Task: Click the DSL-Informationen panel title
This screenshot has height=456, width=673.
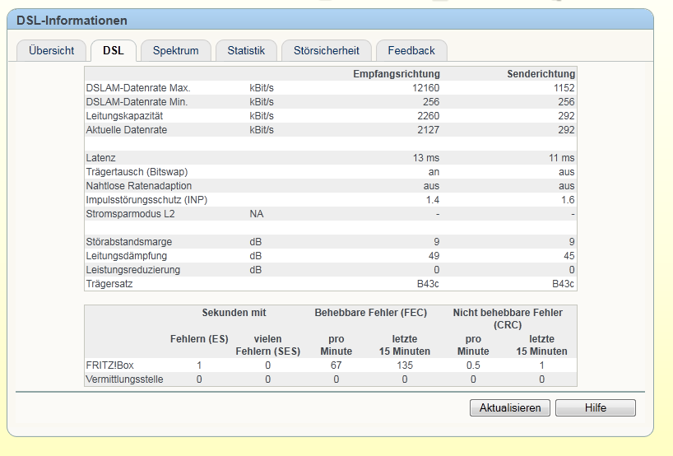Action: click(72, 21)
